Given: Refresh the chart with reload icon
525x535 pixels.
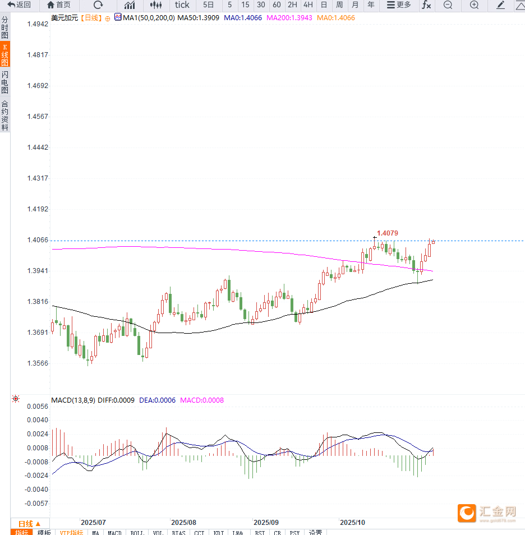Looking at the screenshot, I should click(x=98, y=5).
